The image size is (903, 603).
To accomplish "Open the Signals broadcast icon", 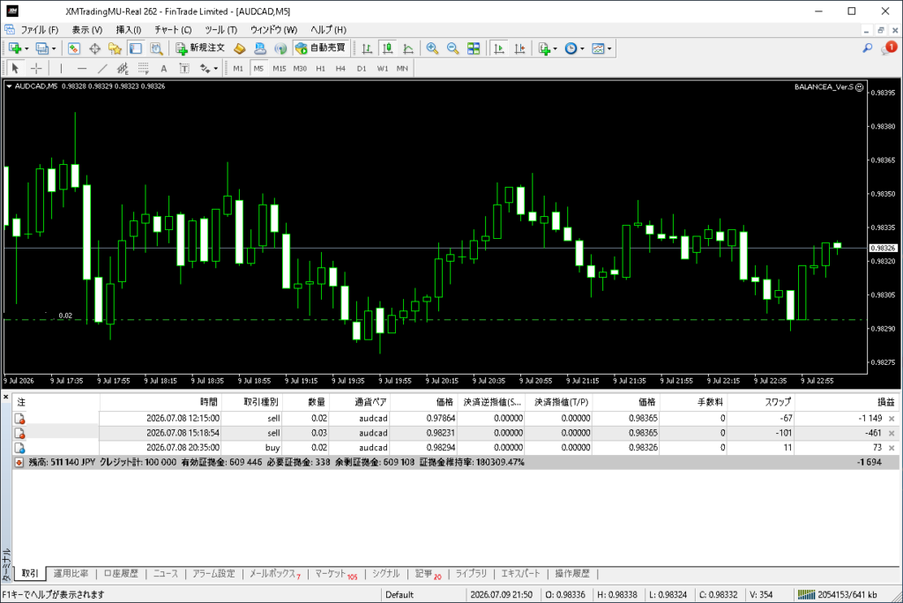I will (280, 48).
